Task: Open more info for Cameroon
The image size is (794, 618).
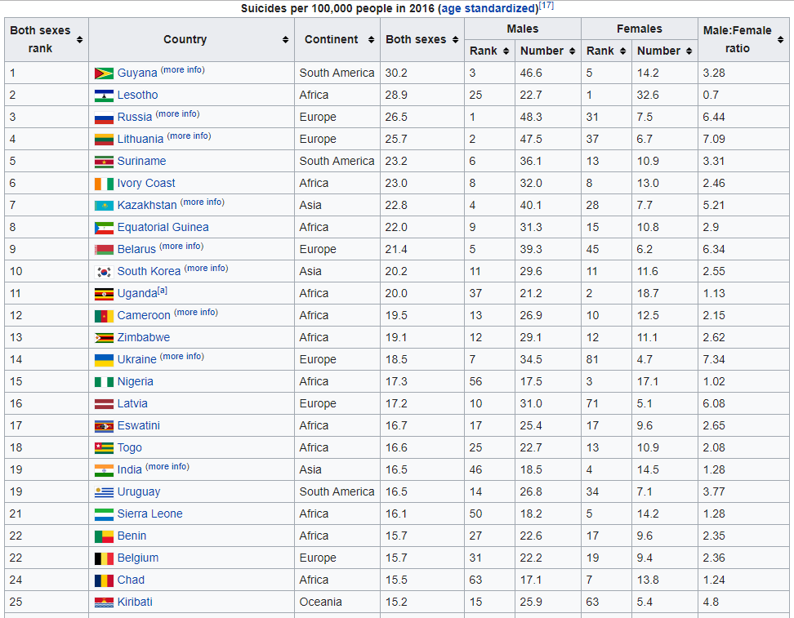Action: click(x=195, y=313)
